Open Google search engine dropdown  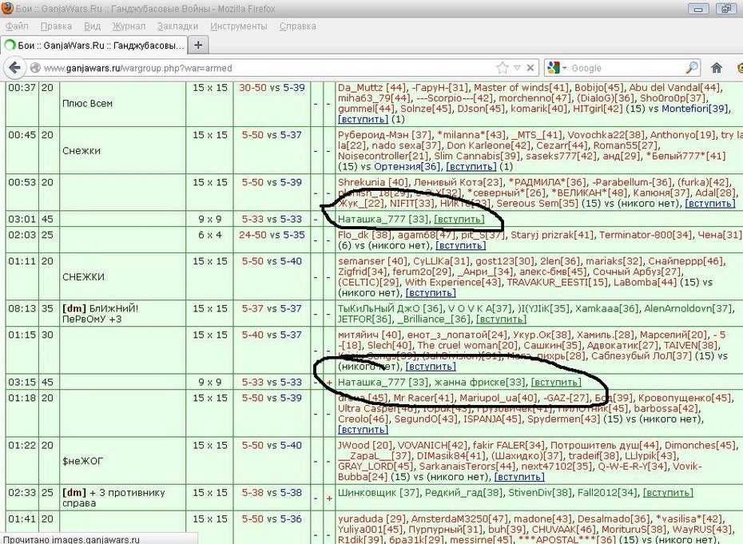[556, 68]
